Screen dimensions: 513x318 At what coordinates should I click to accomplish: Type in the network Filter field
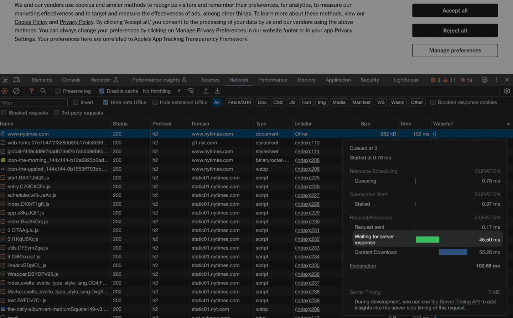click(x=34, y=102)
